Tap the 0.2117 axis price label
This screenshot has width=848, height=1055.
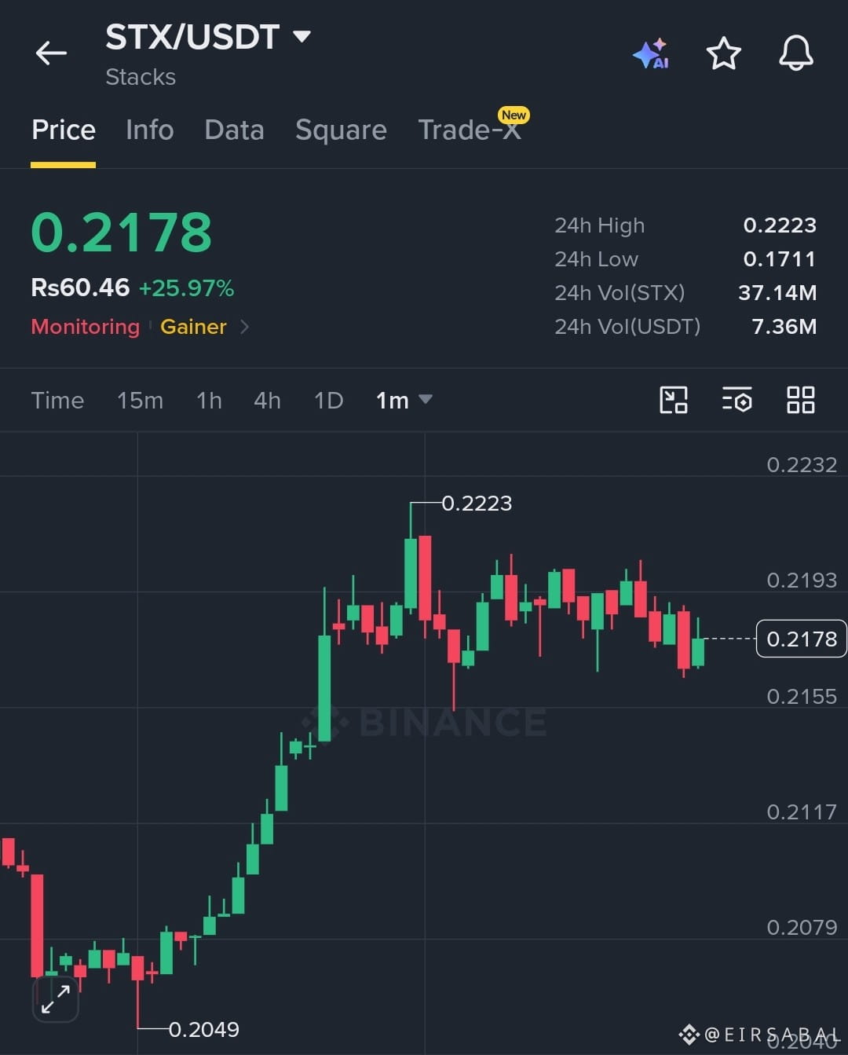click(802, 812)
